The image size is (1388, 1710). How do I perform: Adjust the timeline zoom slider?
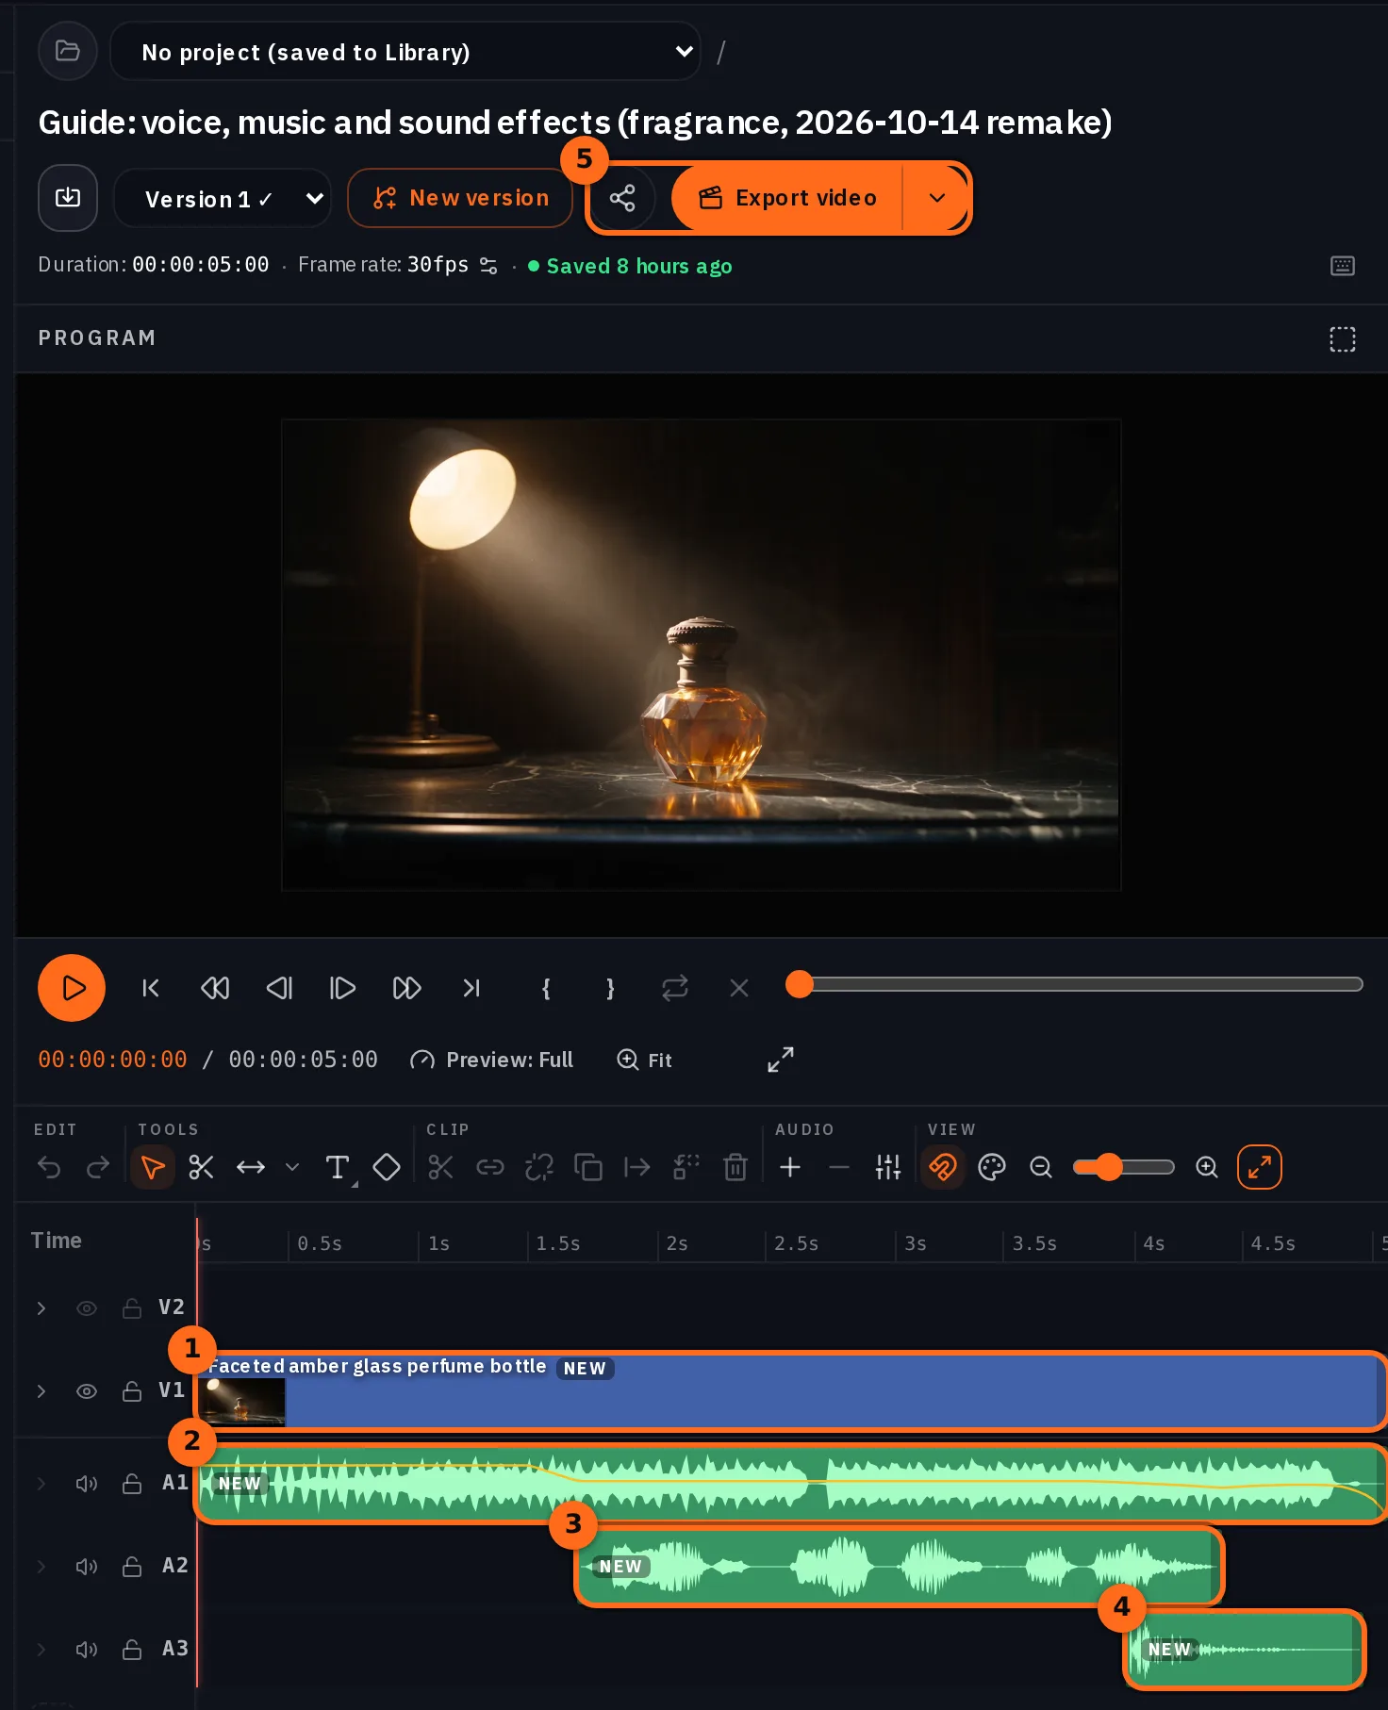[1124, 1167]
